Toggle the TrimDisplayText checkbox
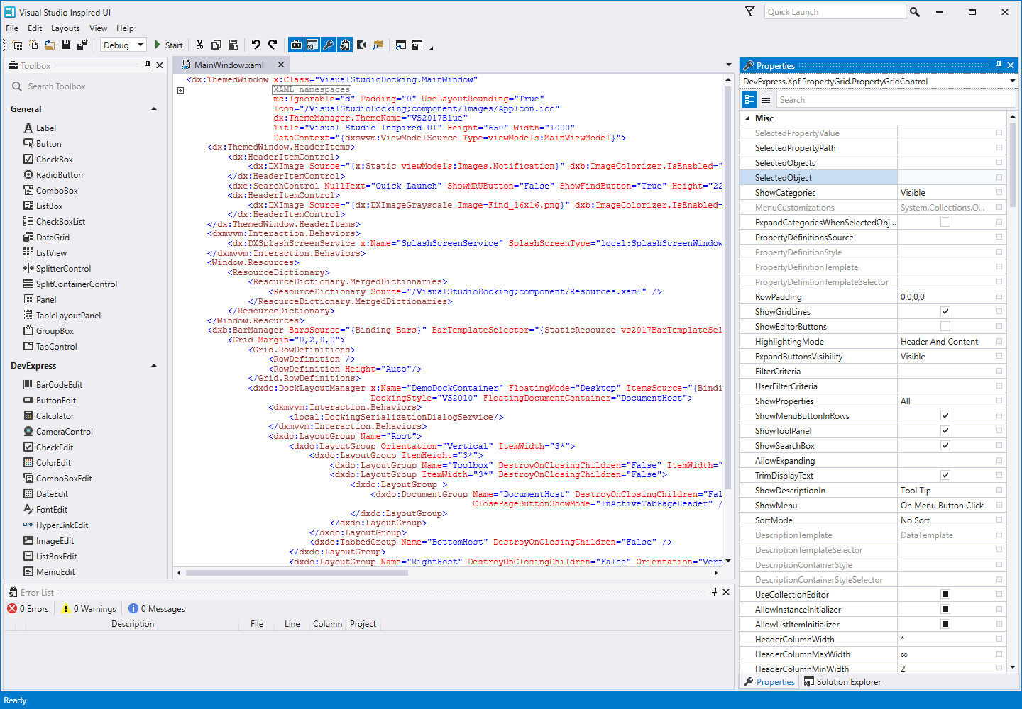This screenshot has width=1022, height=709. click(x=945, y=475)
